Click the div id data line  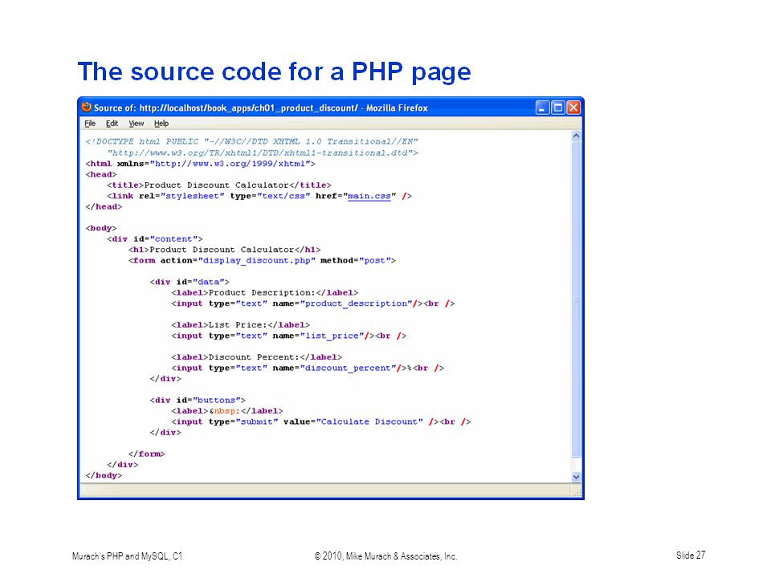[190, 282]
